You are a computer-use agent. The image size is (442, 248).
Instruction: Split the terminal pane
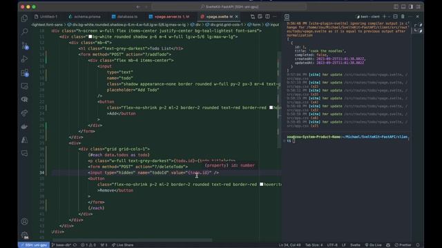coord(396,17)
